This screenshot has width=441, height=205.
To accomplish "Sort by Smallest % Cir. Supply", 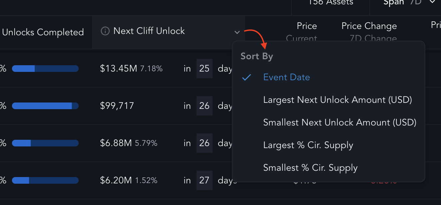I will (310, 168).
